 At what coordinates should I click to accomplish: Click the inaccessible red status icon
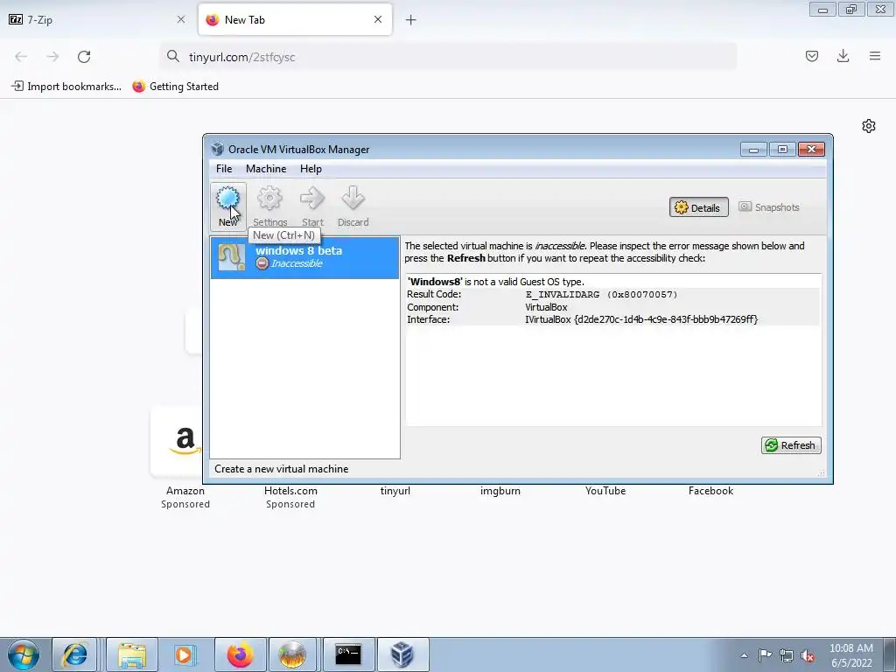pos(262,263)
